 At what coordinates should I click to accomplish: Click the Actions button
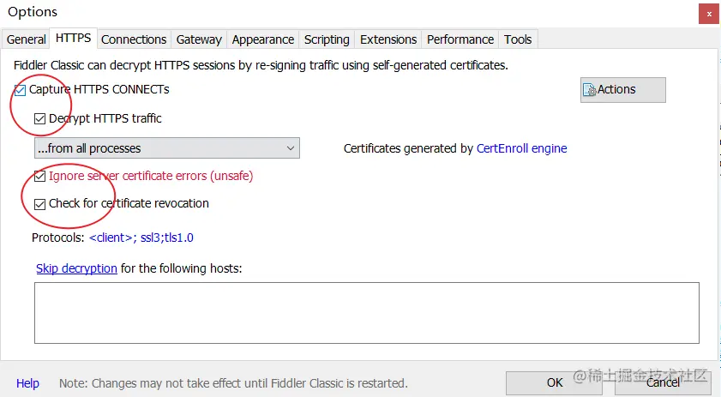pos(623,90)
